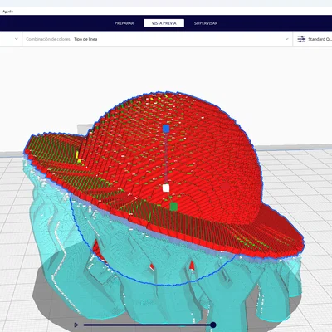Click the layer slider white middle handle
The image size is (332, 332).
coord(166,188)
